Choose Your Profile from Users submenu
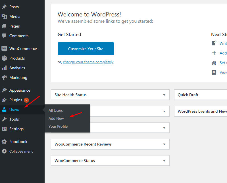 coord(58,126)
